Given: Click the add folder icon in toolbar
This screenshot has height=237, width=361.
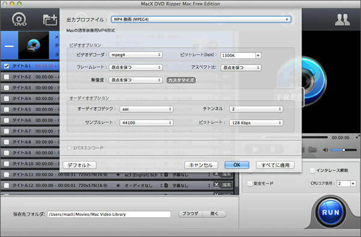Looking at the screenshot, I should [x=50, y=20].
